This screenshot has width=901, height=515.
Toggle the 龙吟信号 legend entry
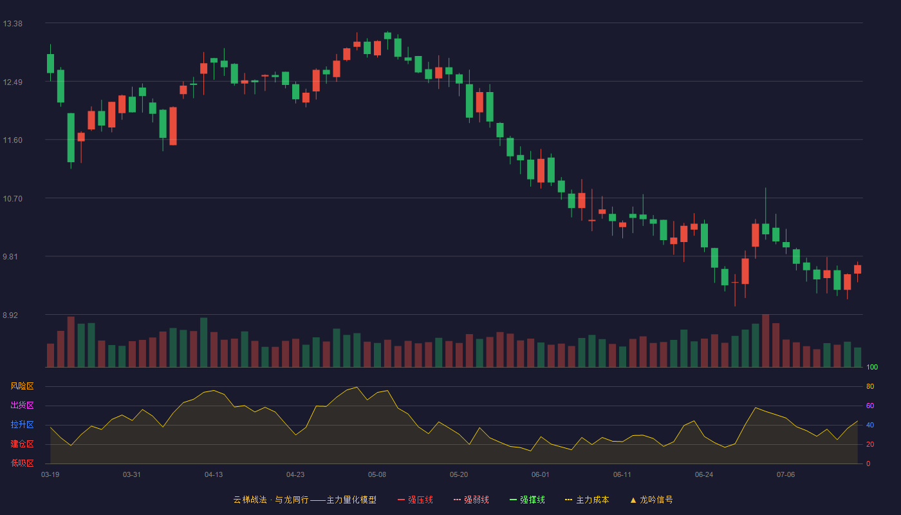click(x=651, y=500)
